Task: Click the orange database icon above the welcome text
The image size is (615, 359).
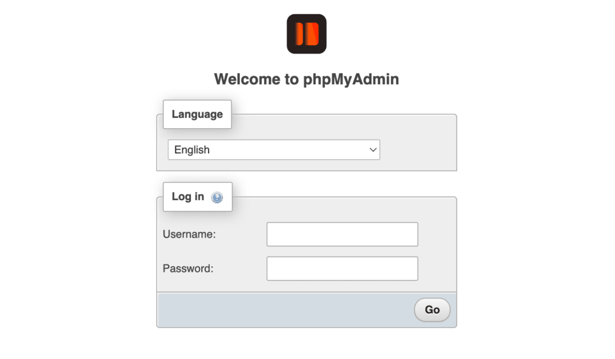Action: tap(306, 34)
